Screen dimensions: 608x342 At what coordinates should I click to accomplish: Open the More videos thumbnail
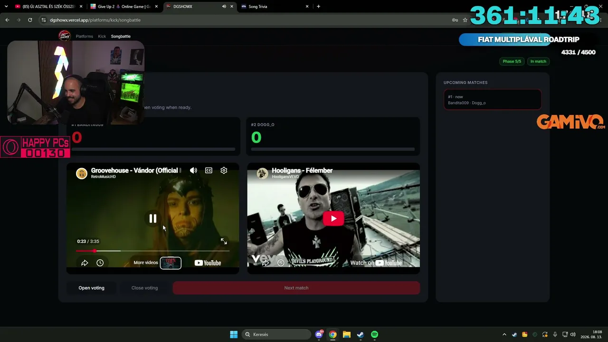click(x=171, y=263)
